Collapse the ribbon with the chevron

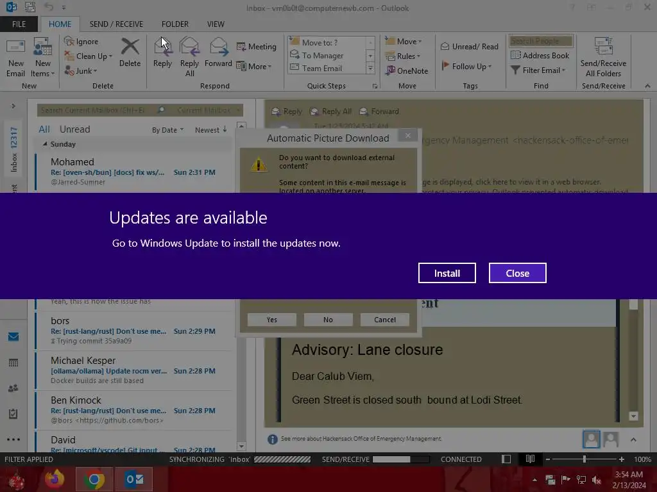pyautogui.click(x=647, y=86)
